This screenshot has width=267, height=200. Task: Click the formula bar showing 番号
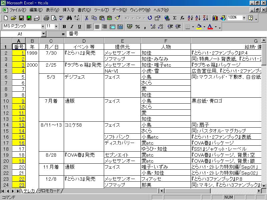pos(166,34)
